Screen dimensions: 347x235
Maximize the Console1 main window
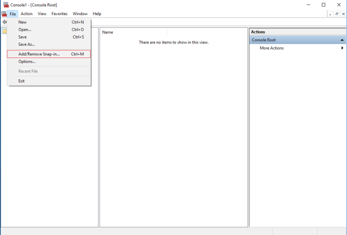pos(324,4)
